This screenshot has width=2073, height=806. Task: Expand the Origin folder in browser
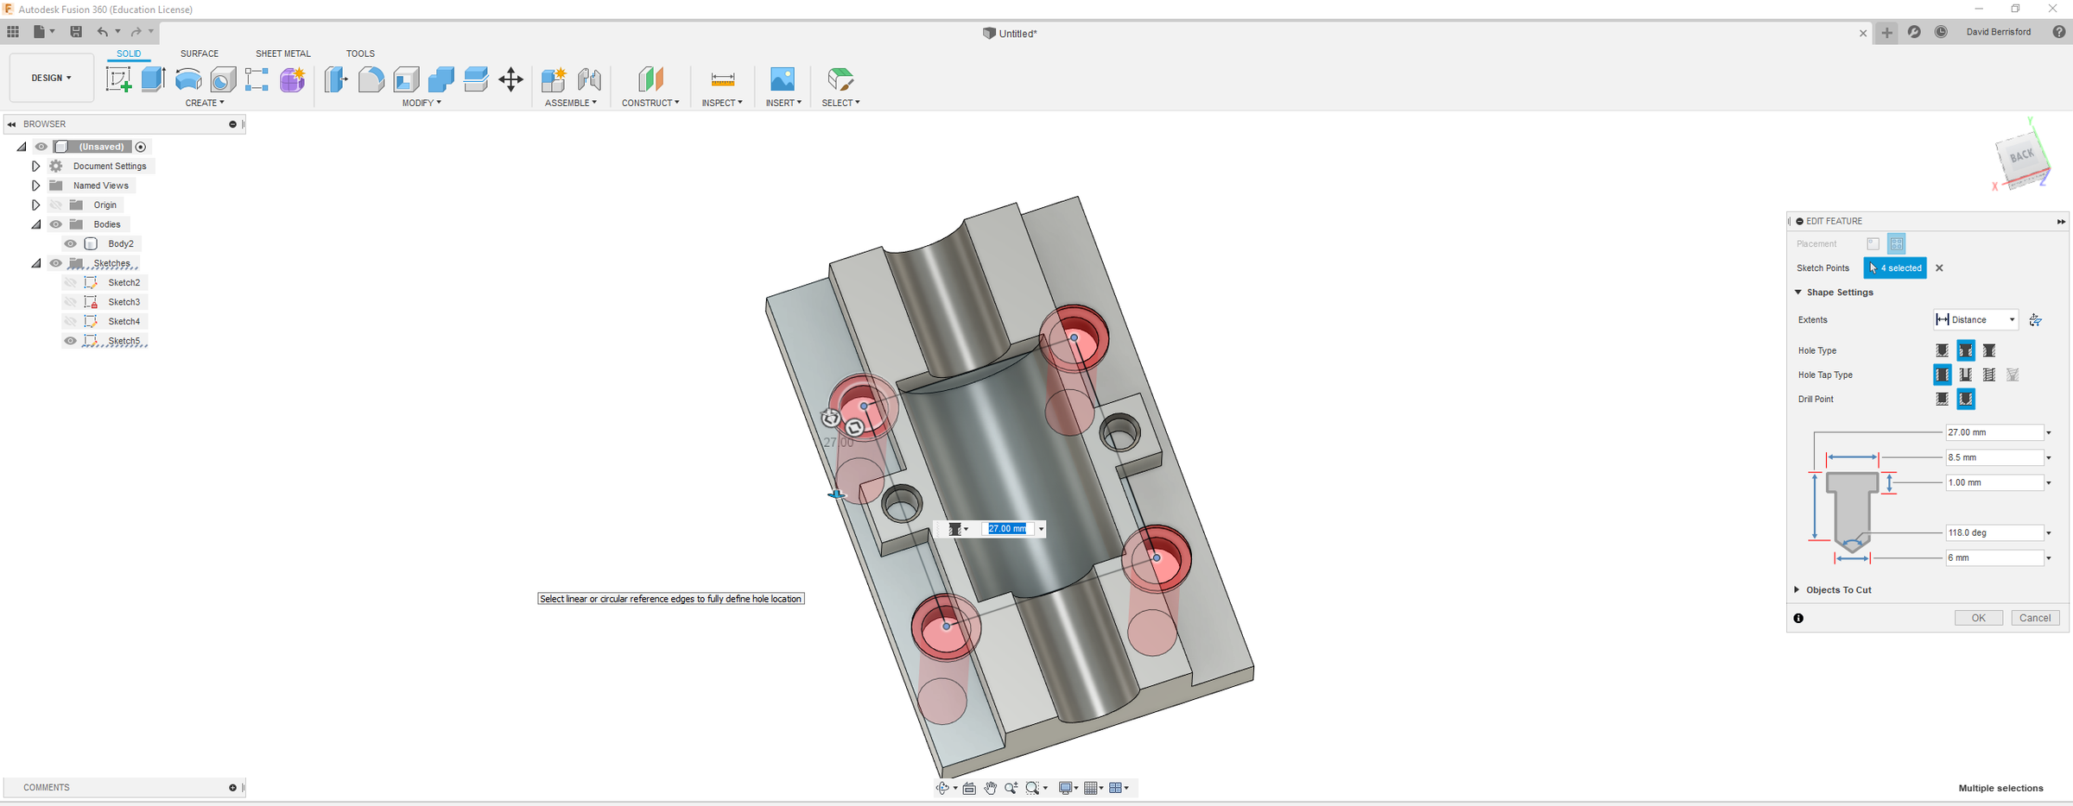pos(35,205)
